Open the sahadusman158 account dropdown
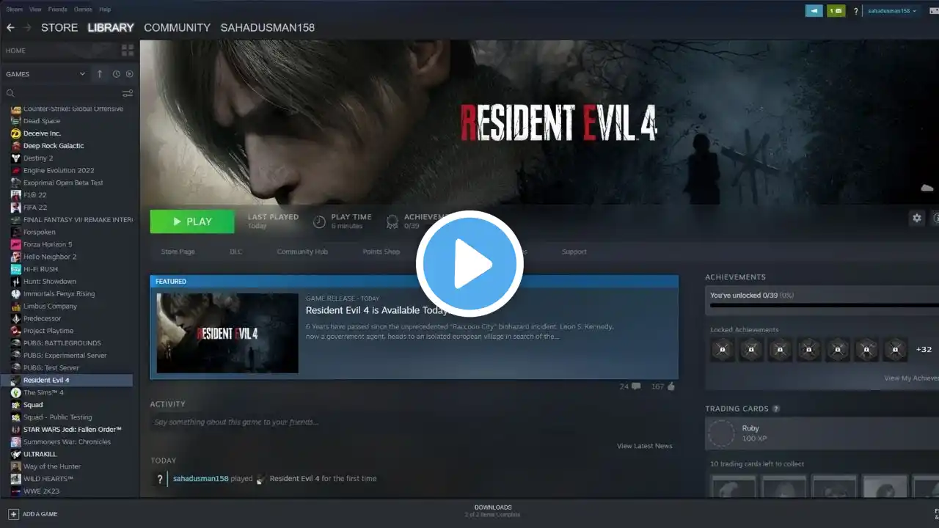 (892, 11)
